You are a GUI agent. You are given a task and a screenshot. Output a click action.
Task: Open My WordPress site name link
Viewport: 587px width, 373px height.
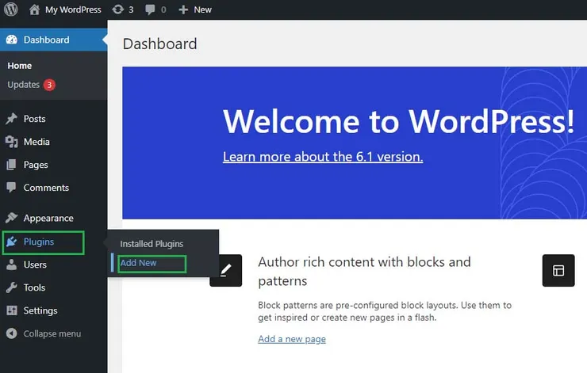point(73,10)
